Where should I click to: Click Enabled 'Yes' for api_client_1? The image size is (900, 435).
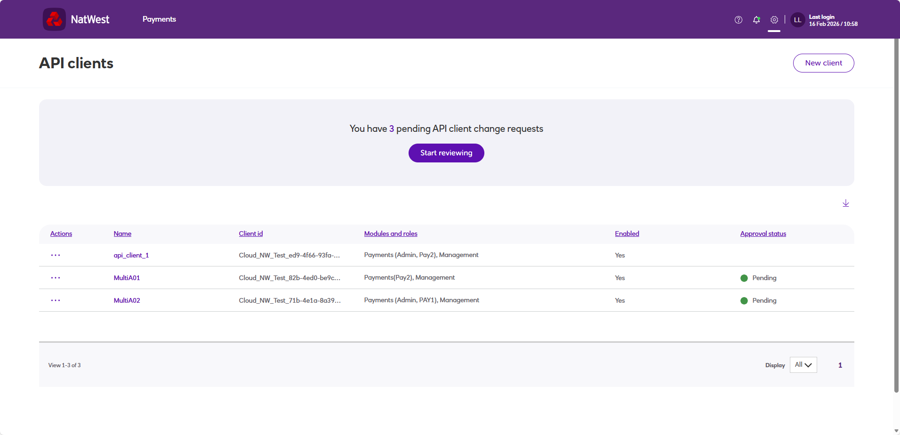(620, 256)
